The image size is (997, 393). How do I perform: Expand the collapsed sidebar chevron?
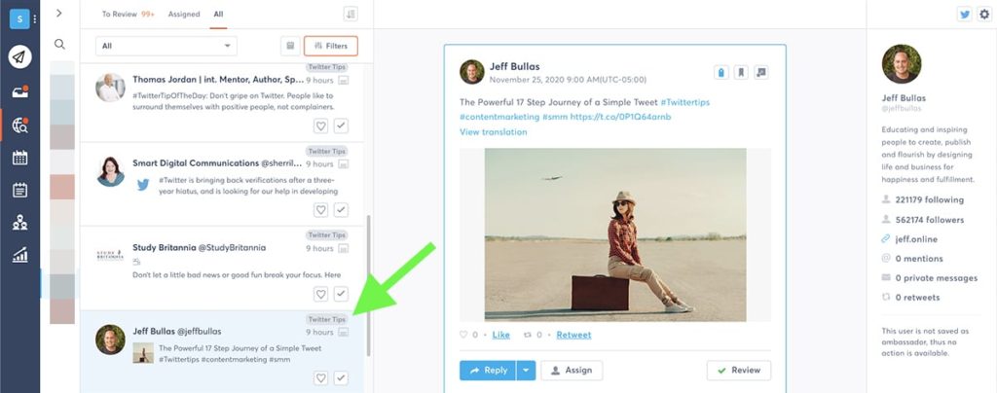click(x=59, y=13)
